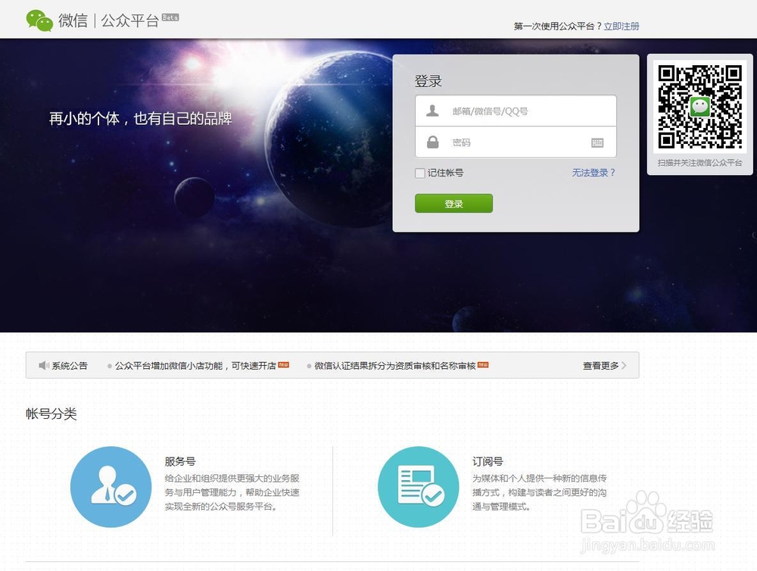Click the 系统公告 label
Image resolution: width=757 pixels, height=571 pixels.
[x=70, y=366]
